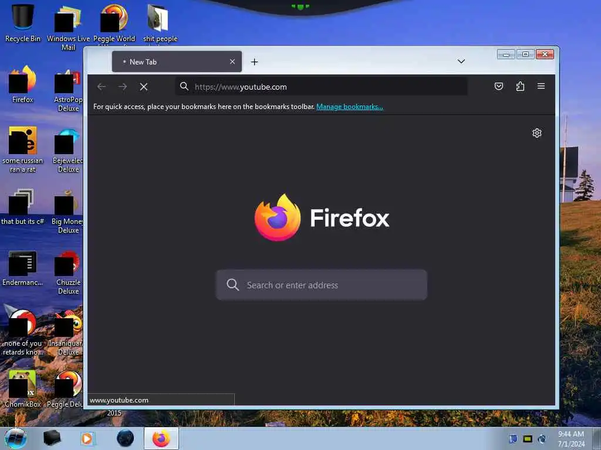The width and height of the screenshot is (601, 450).
Task: Minimize the Firefox window
Action: click(x=506, y=54)
